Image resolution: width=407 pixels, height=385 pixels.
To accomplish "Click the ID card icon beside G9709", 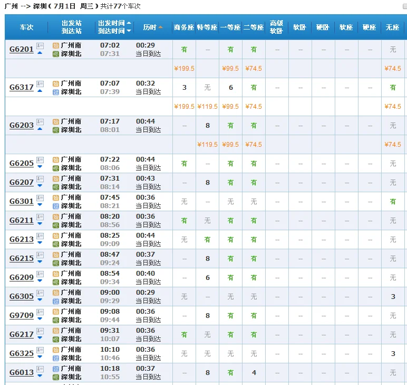I will [40, 312].
